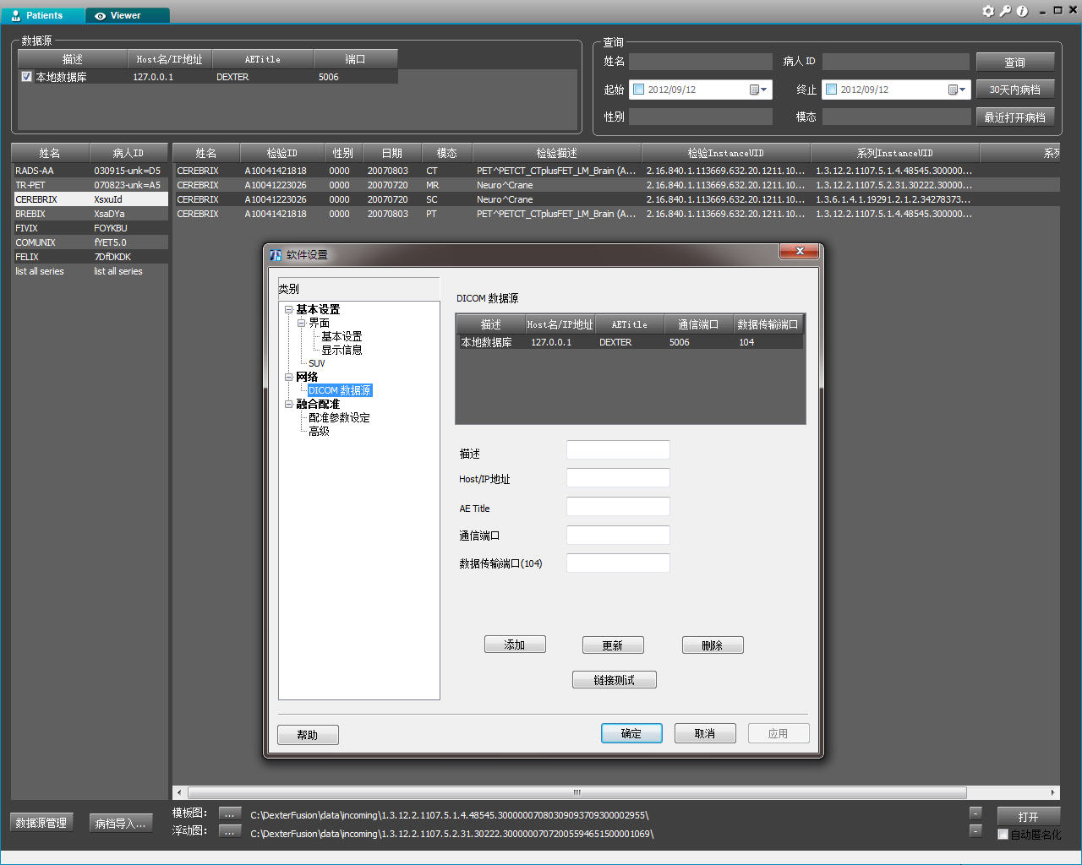The image size is (1082, 865).
Task: Collapse the 基本设置 tree node
Action: pyautogui.click(x=289, y=310)
